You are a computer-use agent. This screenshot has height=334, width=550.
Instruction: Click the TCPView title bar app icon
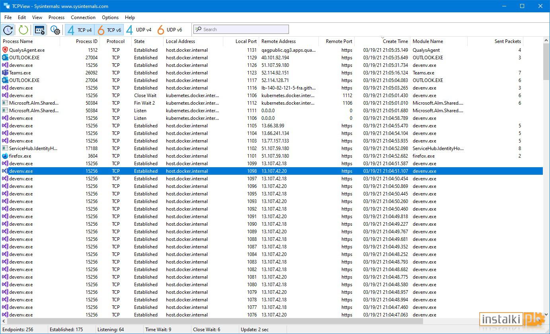[6, 6]
